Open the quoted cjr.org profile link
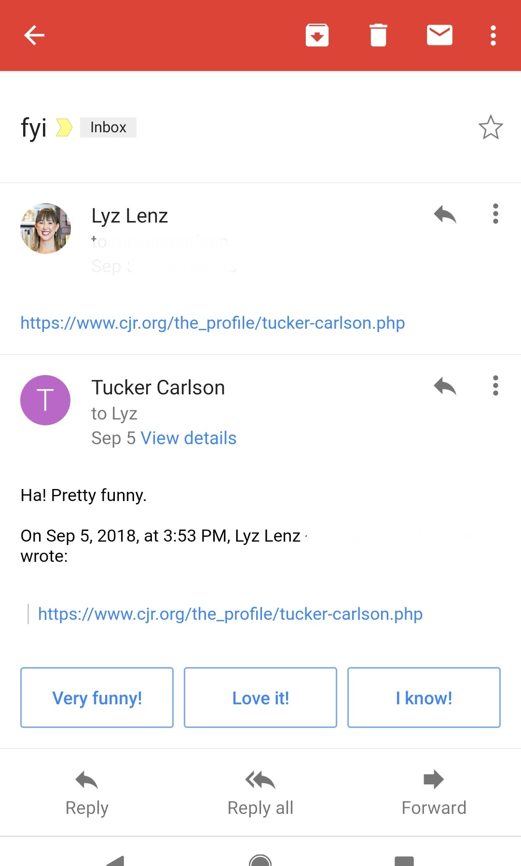 pyautogui.click(x=230, y=614)
